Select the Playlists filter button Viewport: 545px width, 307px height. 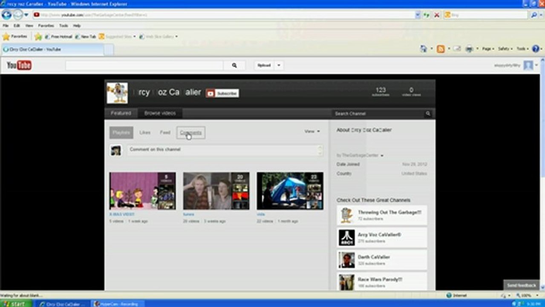coord(121,133)
